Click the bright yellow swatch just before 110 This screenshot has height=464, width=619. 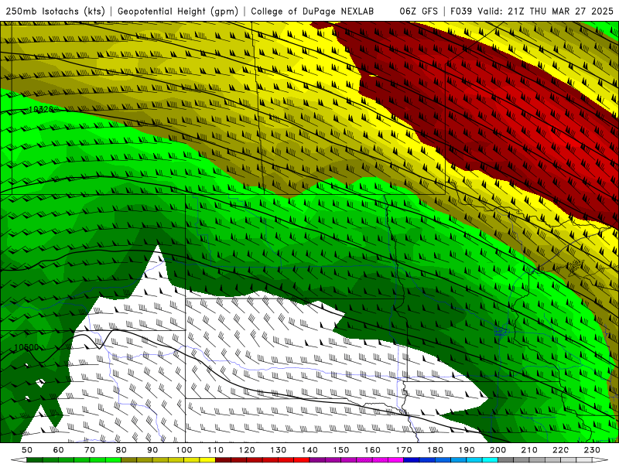(x=207, y=460)
